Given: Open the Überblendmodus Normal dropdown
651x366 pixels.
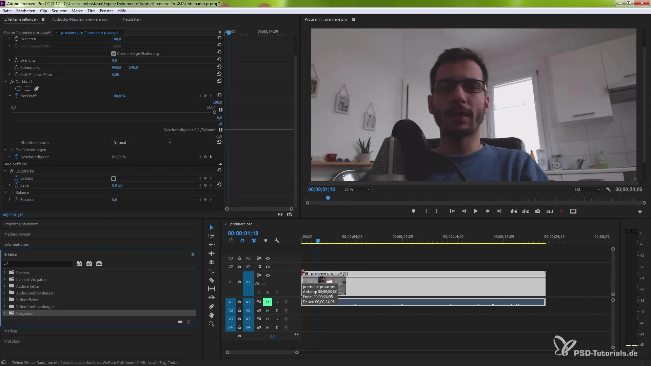Looking at the screenshot, I should click(142, 143).
